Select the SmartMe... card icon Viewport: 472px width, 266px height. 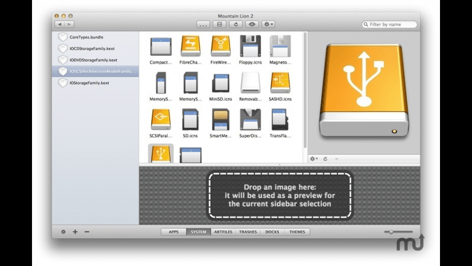pos(220,119)
